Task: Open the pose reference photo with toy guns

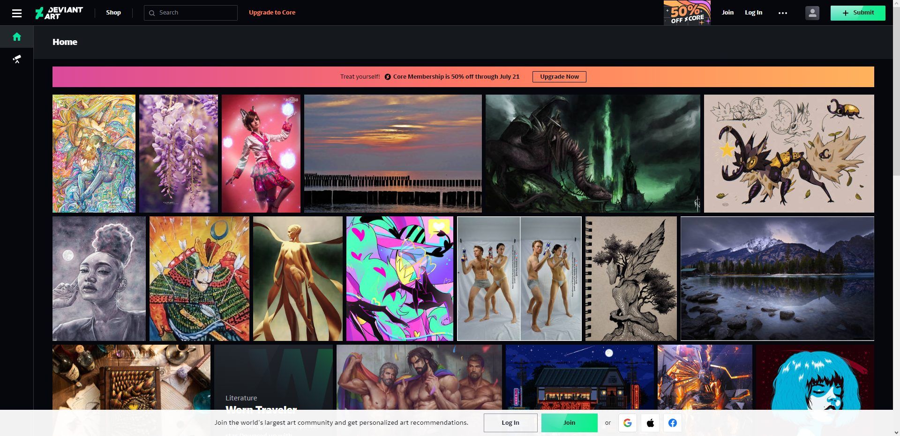Action: coord(519,279)
